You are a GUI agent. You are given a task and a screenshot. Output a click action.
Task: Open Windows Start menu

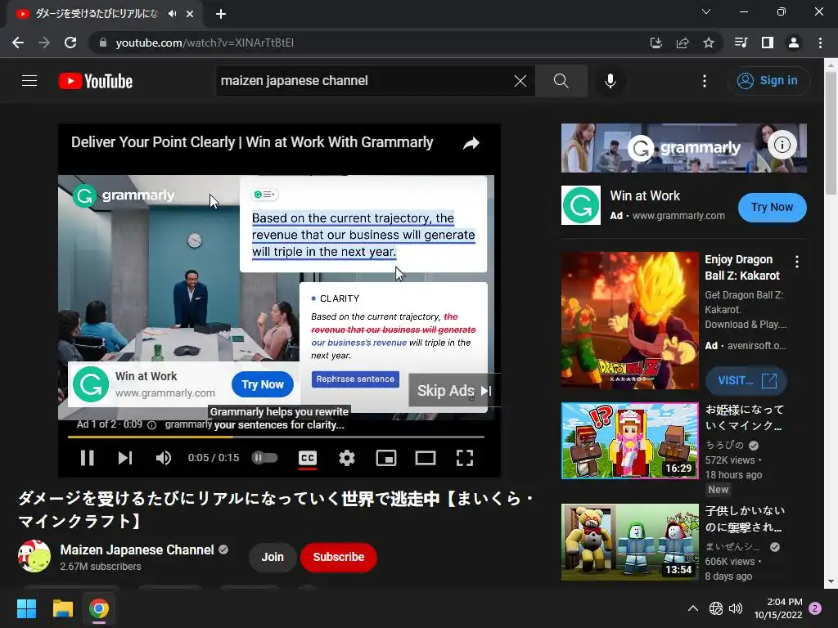click(x=27, y=608)
